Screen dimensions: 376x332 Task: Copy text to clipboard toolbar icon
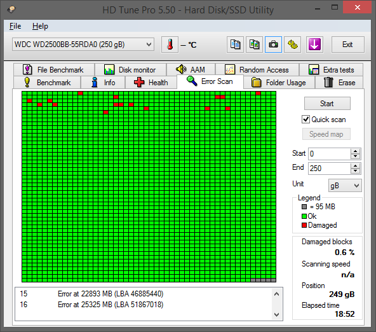(x=235, y=45)
